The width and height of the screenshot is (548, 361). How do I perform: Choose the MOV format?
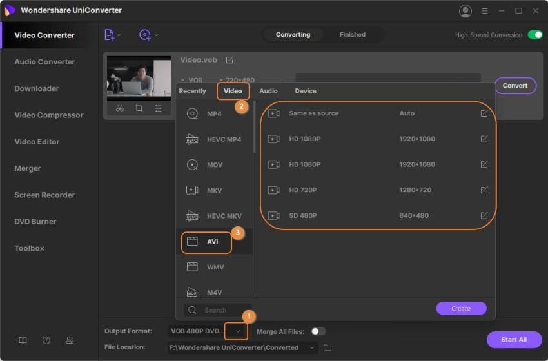click(x=214, y=164)
